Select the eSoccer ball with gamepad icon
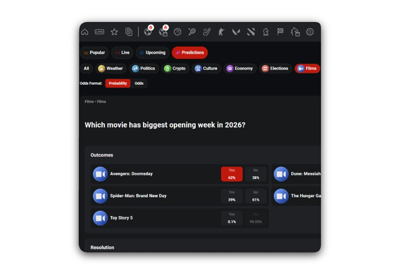The height and width of the screenshot is (269, 404). click(x=163, y=32)
